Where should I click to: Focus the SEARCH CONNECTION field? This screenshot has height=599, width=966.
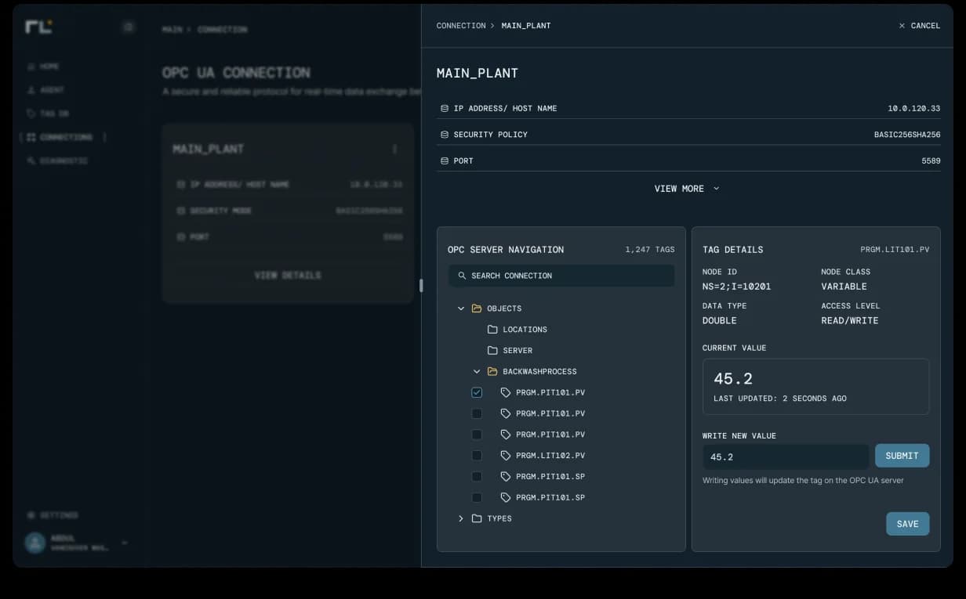pos(561,276)
